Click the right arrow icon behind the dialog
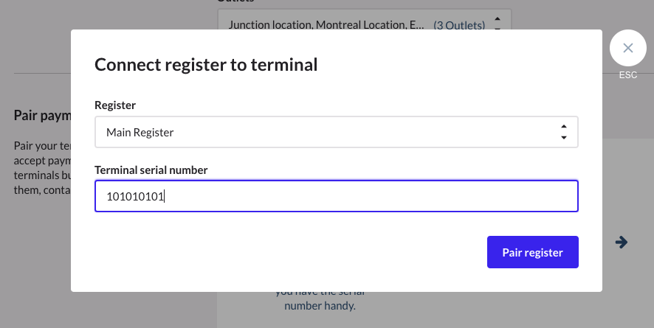The width and height of the screenshot is (654, 328). [x=622, y=242]
